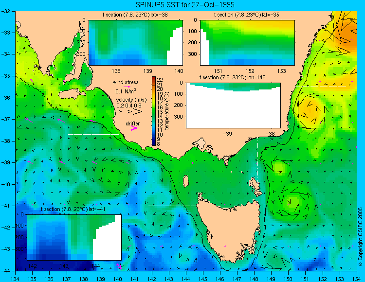Click the black velocity scale arrowheads in legend
Screen dimensions: 365x282
131,112
